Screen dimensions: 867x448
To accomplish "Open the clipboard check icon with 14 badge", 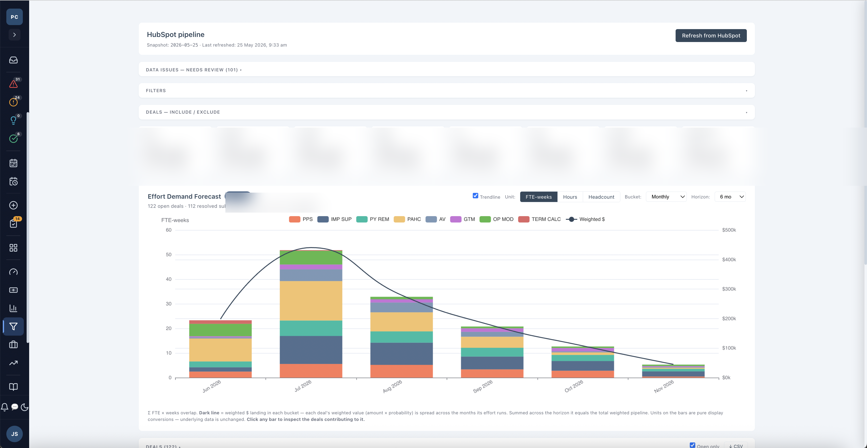I will (x=13, y=223).
